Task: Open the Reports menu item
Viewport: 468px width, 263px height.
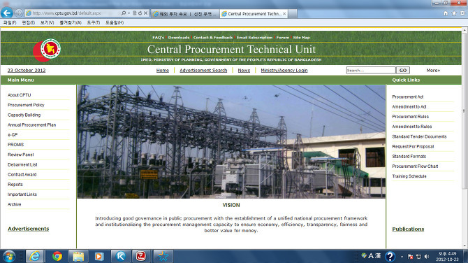Action: 15,185
